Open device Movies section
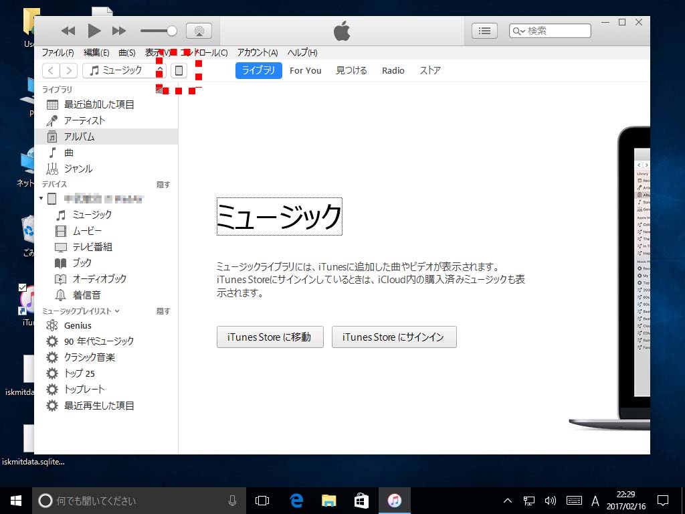This screenshot has height=514, width=685. 87,231
